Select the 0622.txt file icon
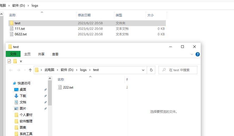 pos(12,34)
